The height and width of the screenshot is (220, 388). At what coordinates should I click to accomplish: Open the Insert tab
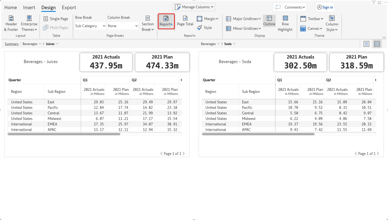tap(29, 8)
